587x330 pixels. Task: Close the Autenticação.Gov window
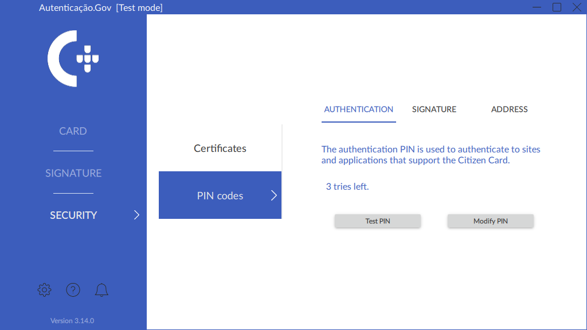click(x=576, y=7)
